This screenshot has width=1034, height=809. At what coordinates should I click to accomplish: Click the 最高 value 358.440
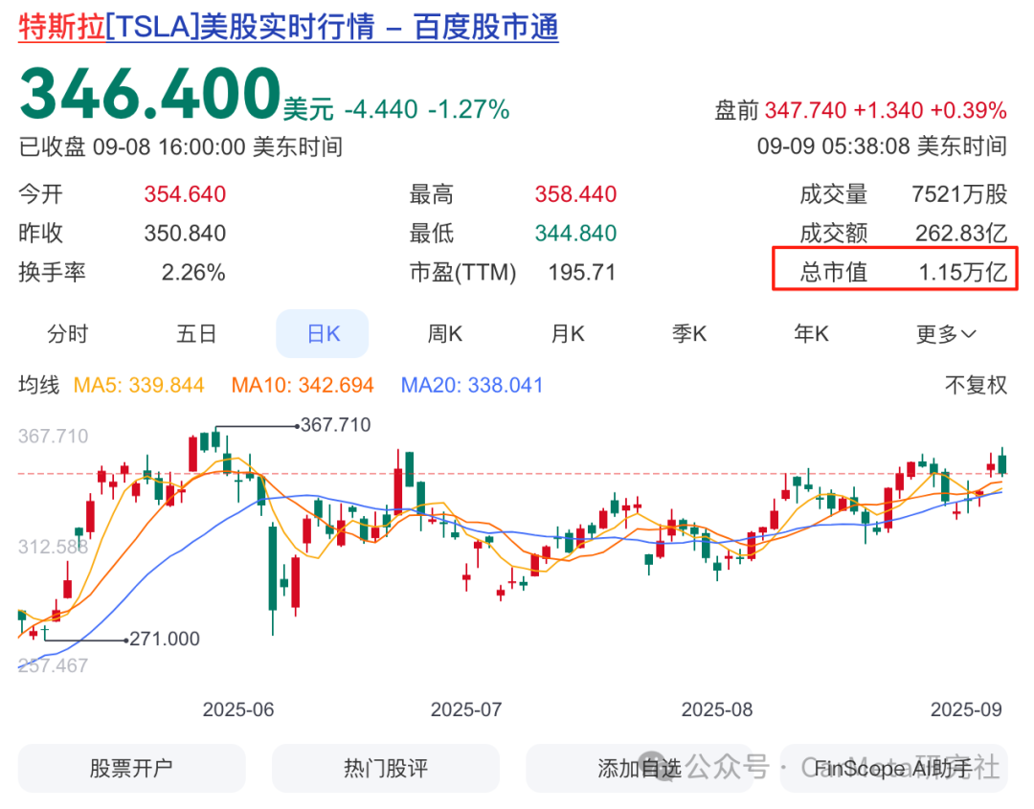pos(575,194)
